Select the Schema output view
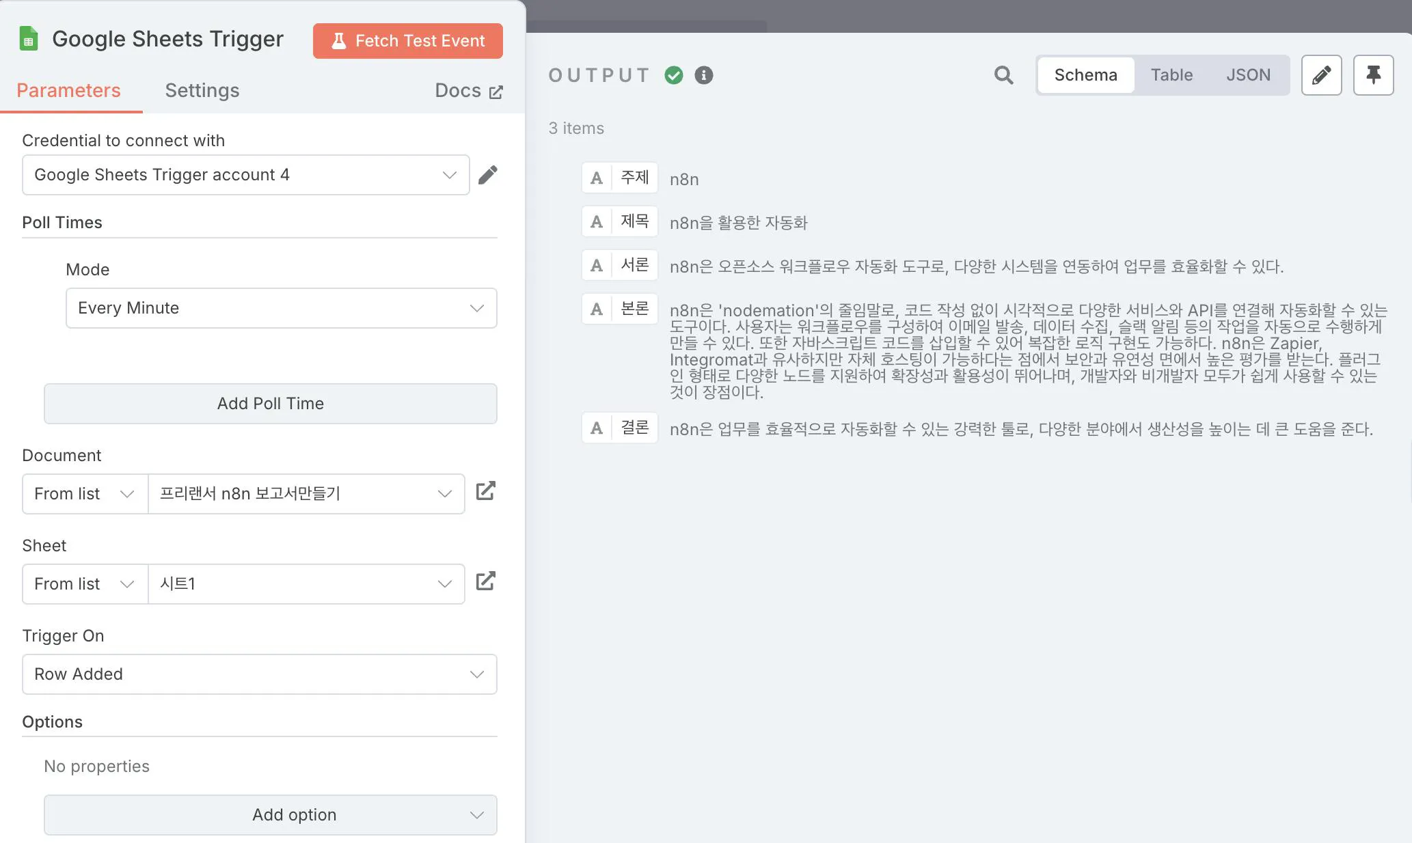Image resolution: width=1412 pixels, height=843 pixels. (x=1085, y=75)
